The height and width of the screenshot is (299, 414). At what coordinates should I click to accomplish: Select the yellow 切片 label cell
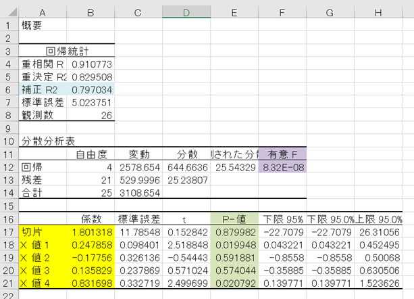tap(43, 233)
